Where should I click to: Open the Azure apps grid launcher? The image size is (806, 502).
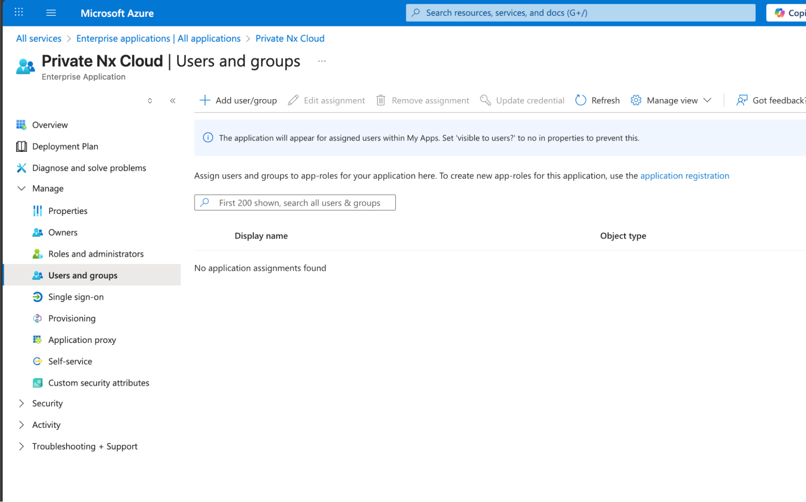(x=19, y=12)
